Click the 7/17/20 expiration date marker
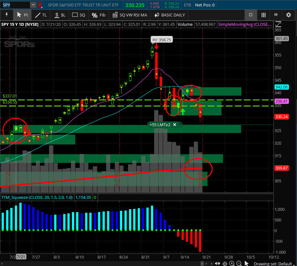 pyautogui.click(x=7, y=179)
